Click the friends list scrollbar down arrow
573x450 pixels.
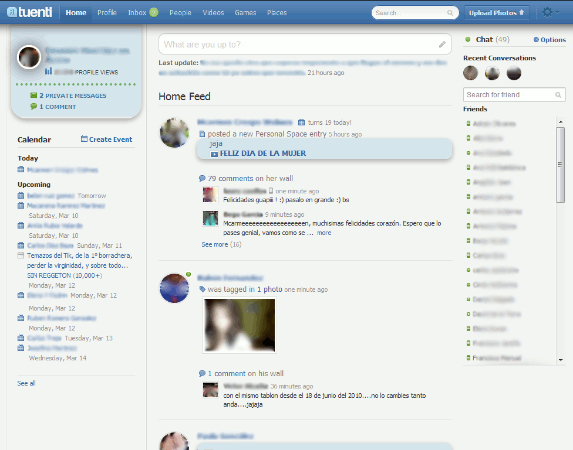[561, 360]
